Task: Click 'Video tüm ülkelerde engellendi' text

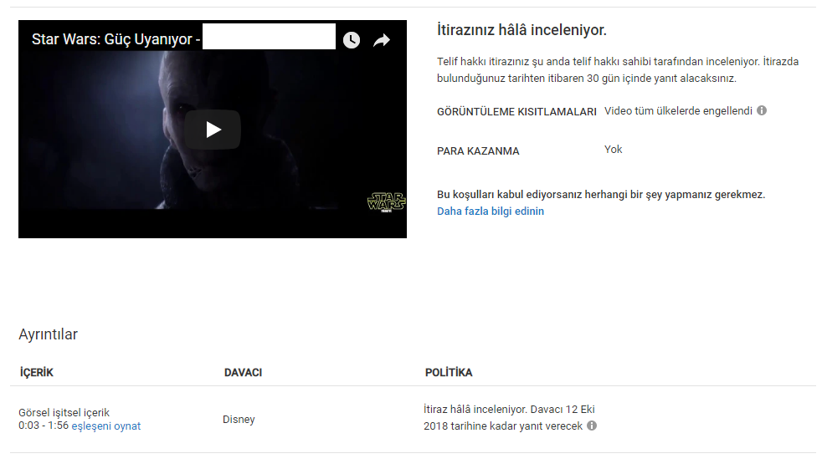Action: [678, 110]
